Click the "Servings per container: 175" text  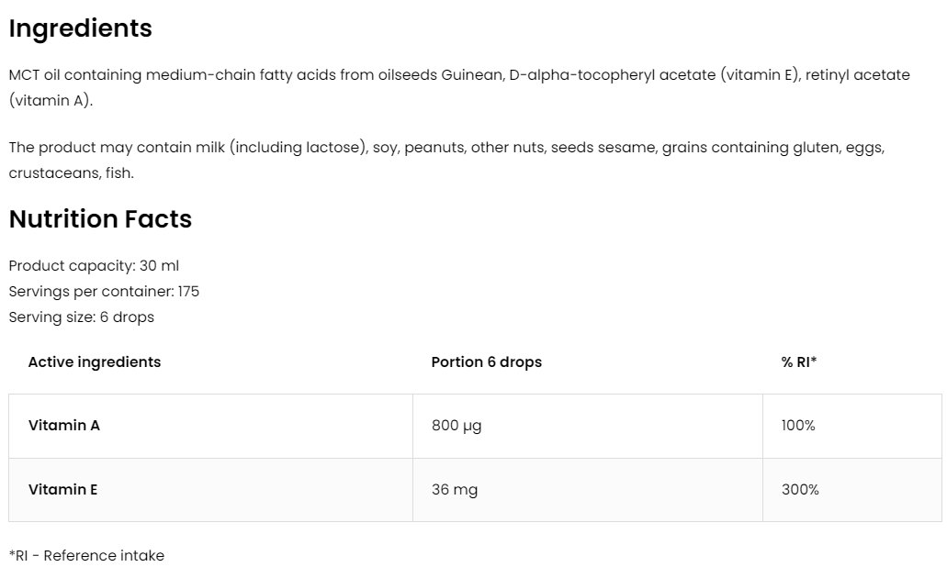104,292
